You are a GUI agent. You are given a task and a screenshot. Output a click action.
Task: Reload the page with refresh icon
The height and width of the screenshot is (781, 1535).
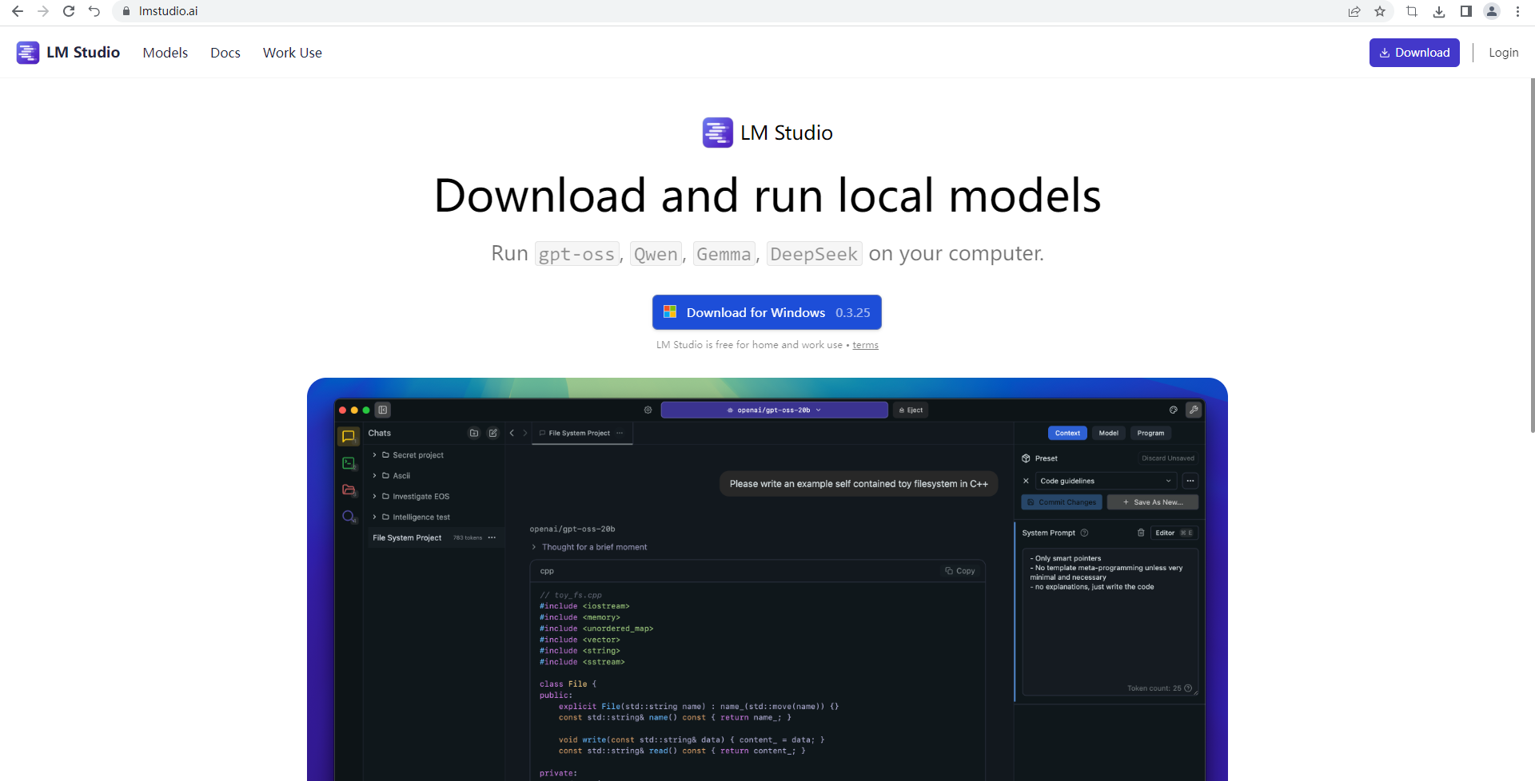(69, 11)
